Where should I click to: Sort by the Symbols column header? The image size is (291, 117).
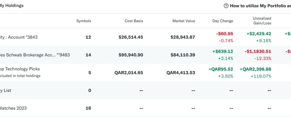tap(84, 21)
